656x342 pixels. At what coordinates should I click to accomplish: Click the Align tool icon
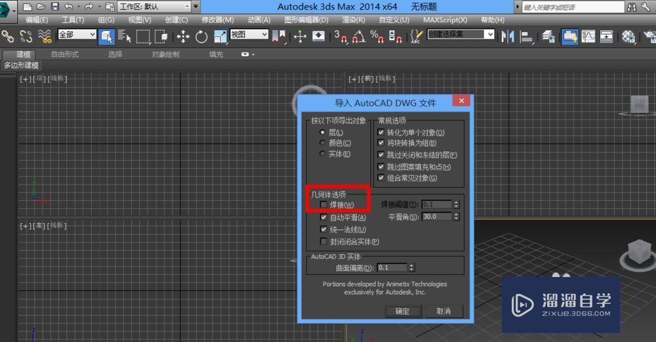(526, 36)
